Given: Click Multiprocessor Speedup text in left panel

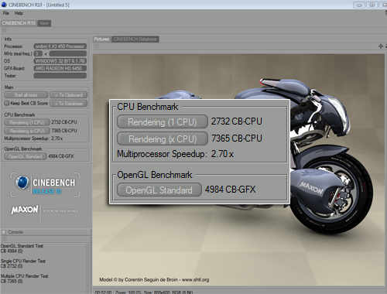Looking at the screenshot, I should (33, 138).
